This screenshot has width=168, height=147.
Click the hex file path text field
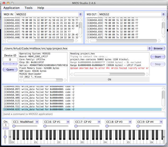point(75,48)
